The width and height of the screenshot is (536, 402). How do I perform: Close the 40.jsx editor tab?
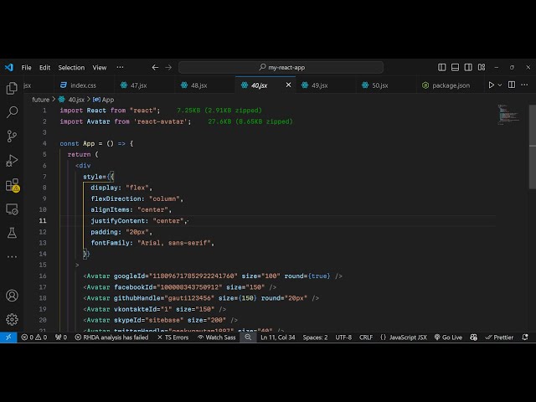point(289,85)
